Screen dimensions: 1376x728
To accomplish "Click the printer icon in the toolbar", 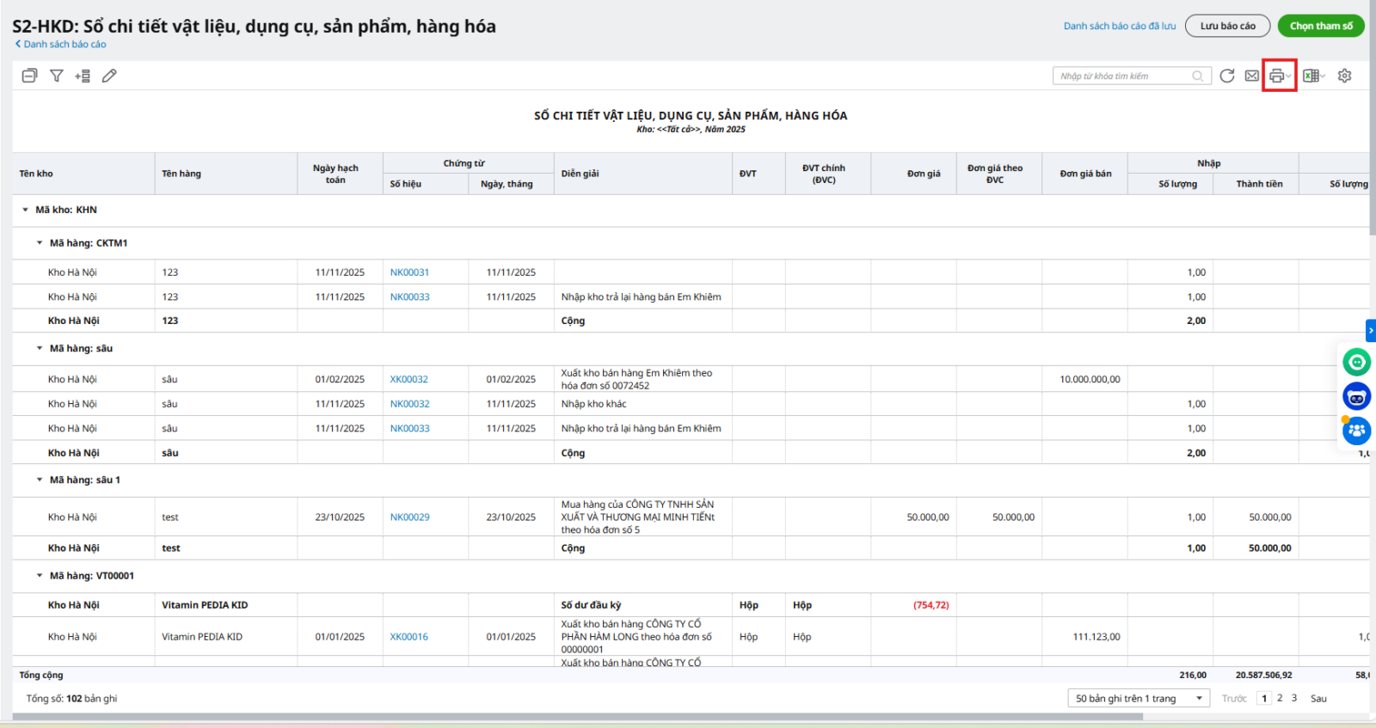I will pyautogui.click(x=1276, y=76).
